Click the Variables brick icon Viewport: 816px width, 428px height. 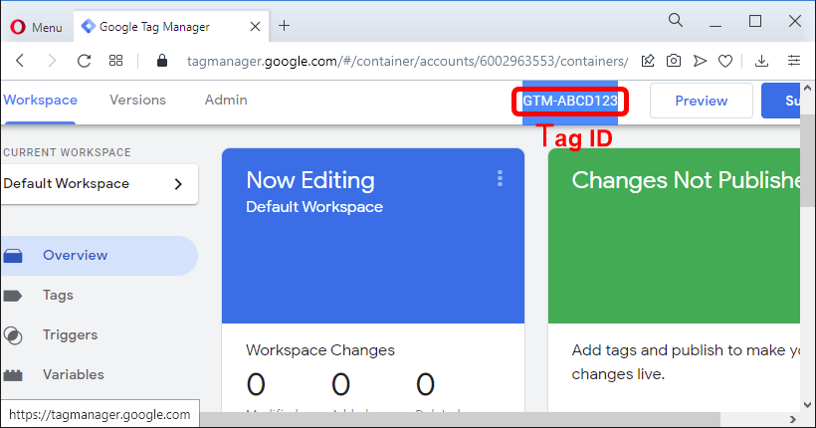[13, 375]
